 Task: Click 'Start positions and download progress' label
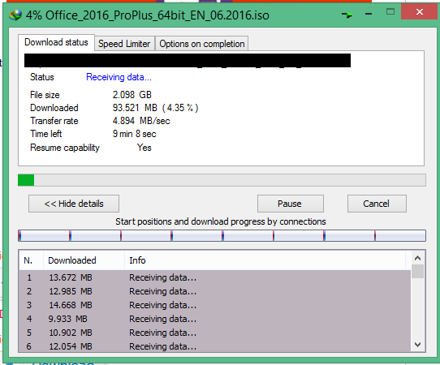coord(221,221)
